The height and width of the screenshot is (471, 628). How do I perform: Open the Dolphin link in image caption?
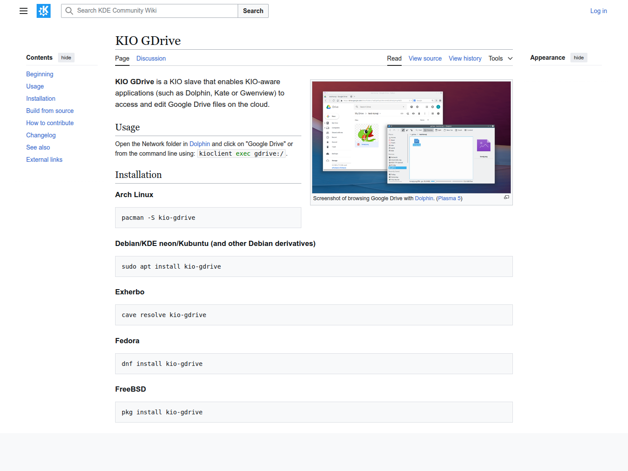pos(424,198)
